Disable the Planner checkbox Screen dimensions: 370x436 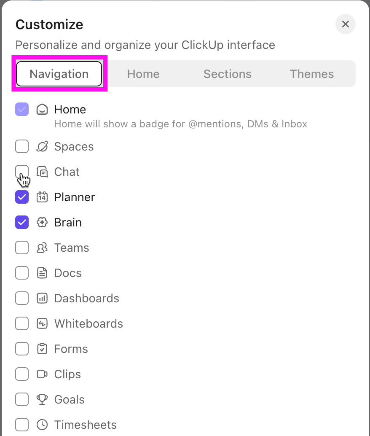click(x=22, y=197)
